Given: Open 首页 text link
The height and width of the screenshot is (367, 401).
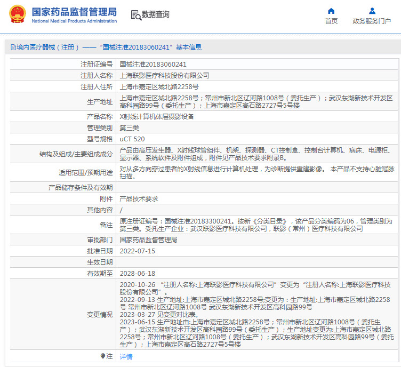Looking at the screenshot, I should 331,21.
